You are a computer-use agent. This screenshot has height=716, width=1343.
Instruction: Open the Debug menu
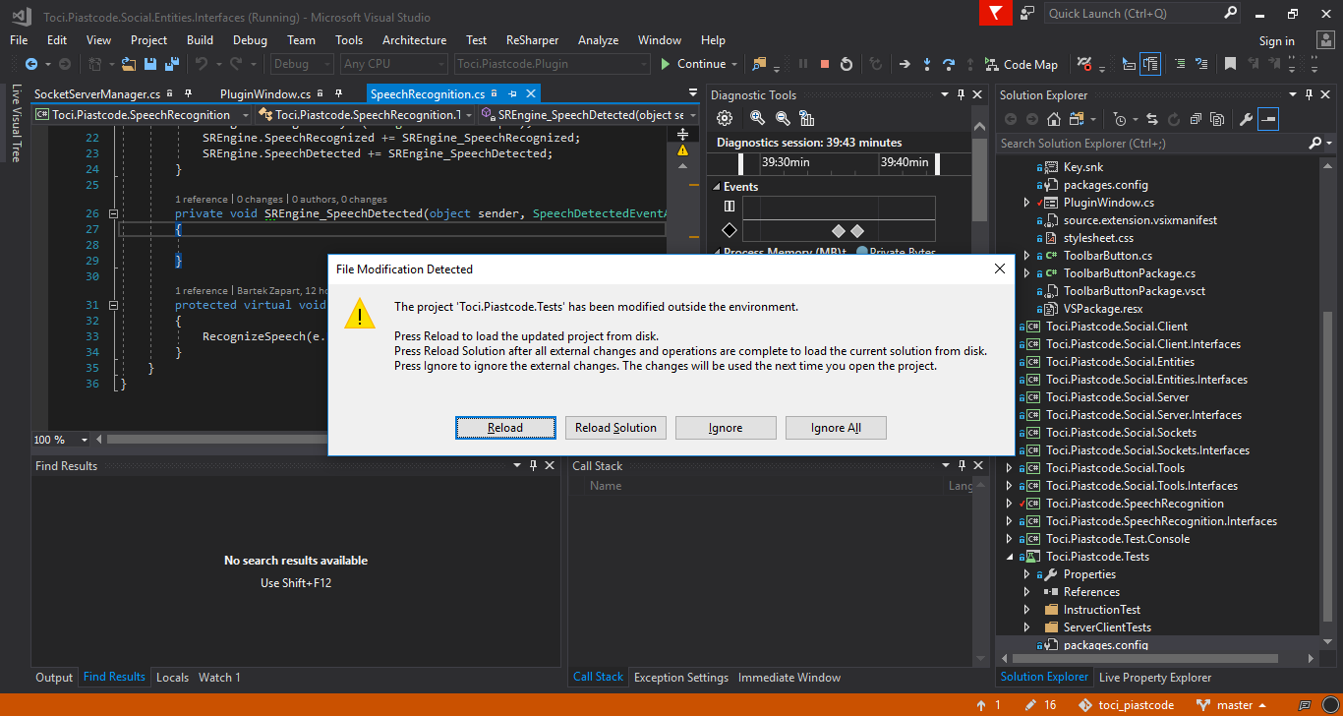pos(250,40)
